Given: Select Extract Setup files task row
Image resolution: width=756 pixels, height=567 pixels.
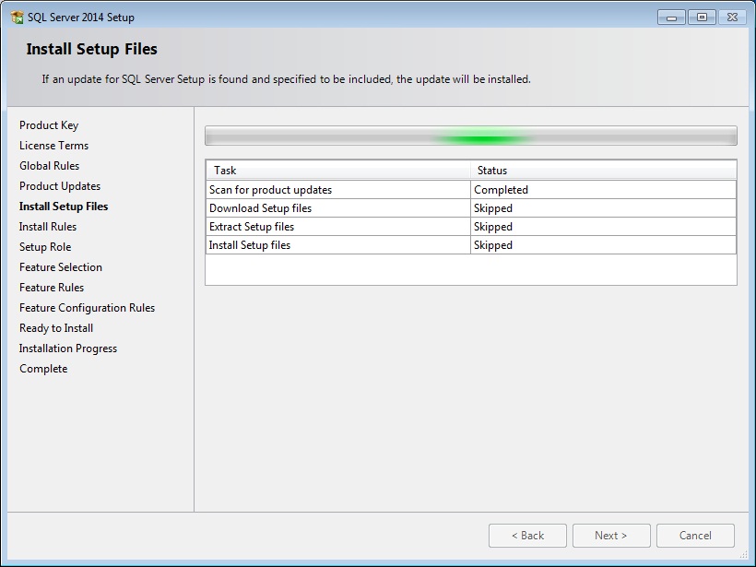Looking at the screenshot, I should click(x=471, y=227).
